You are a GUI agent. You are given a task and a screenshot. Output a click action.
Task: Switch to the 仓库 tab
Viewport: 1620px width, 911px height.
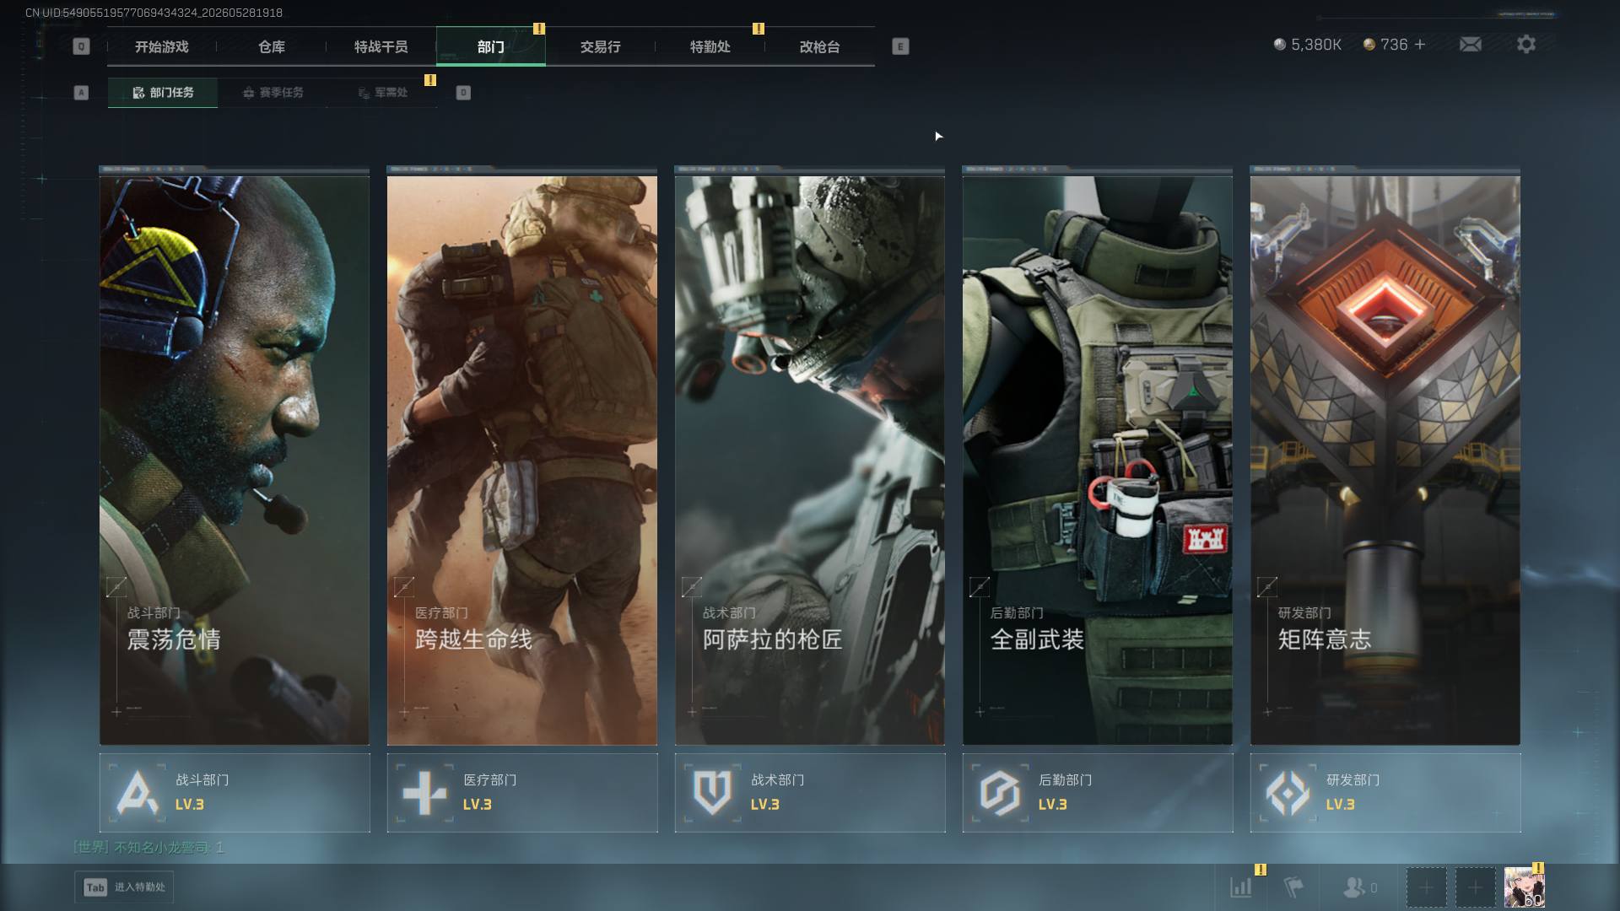click(272, 46)
